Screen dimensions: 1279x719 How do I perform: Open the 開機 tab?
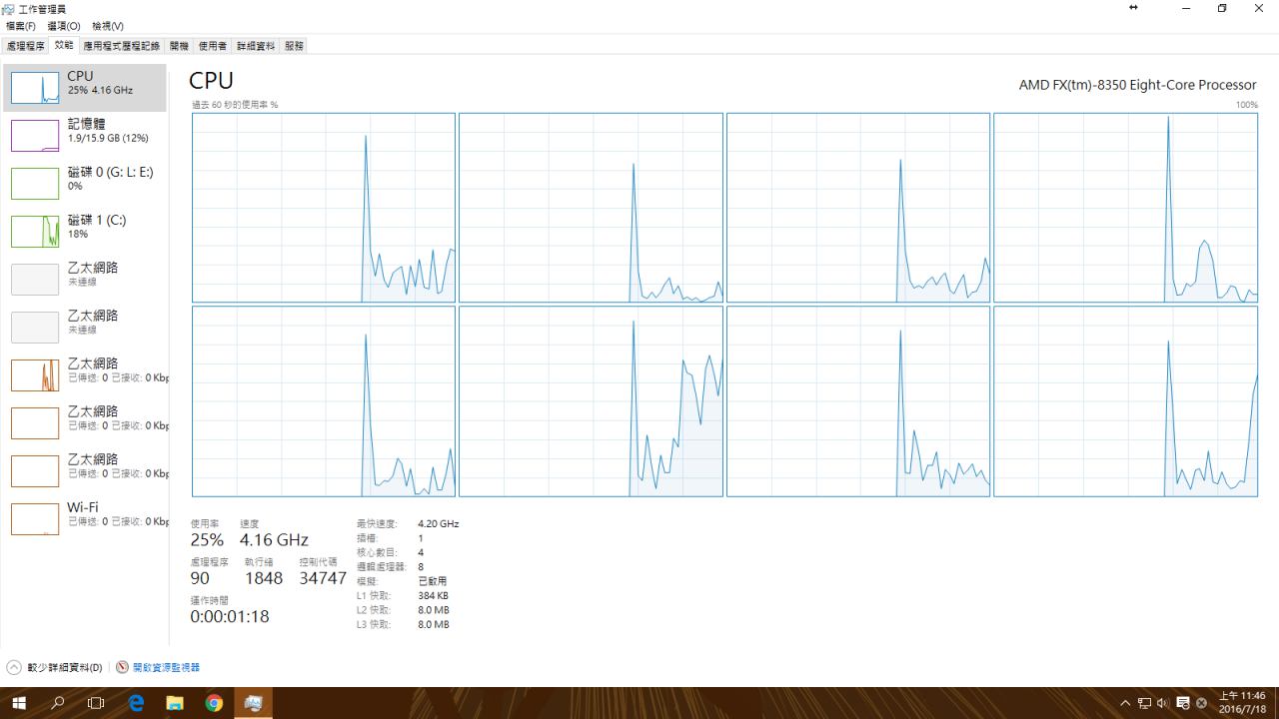(x=179, y=46)
